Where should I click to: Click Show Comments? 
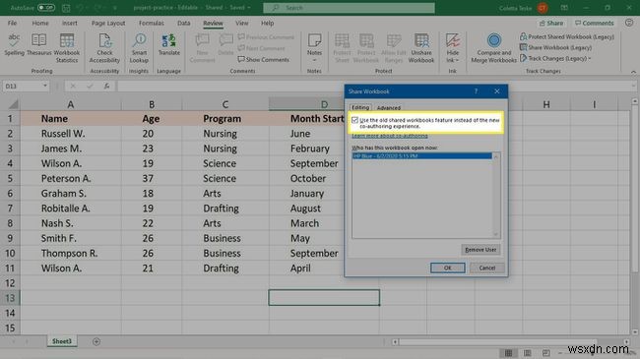tap(264, 60)
